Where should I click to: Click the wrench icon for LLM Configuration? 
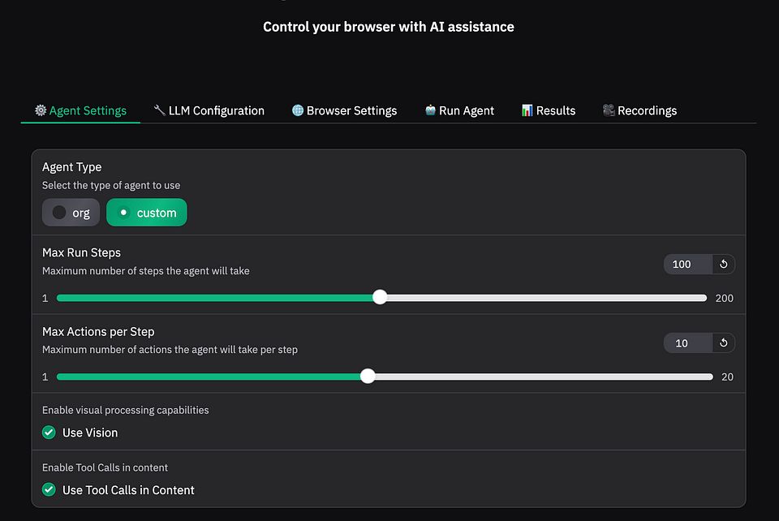click(160, 110)
